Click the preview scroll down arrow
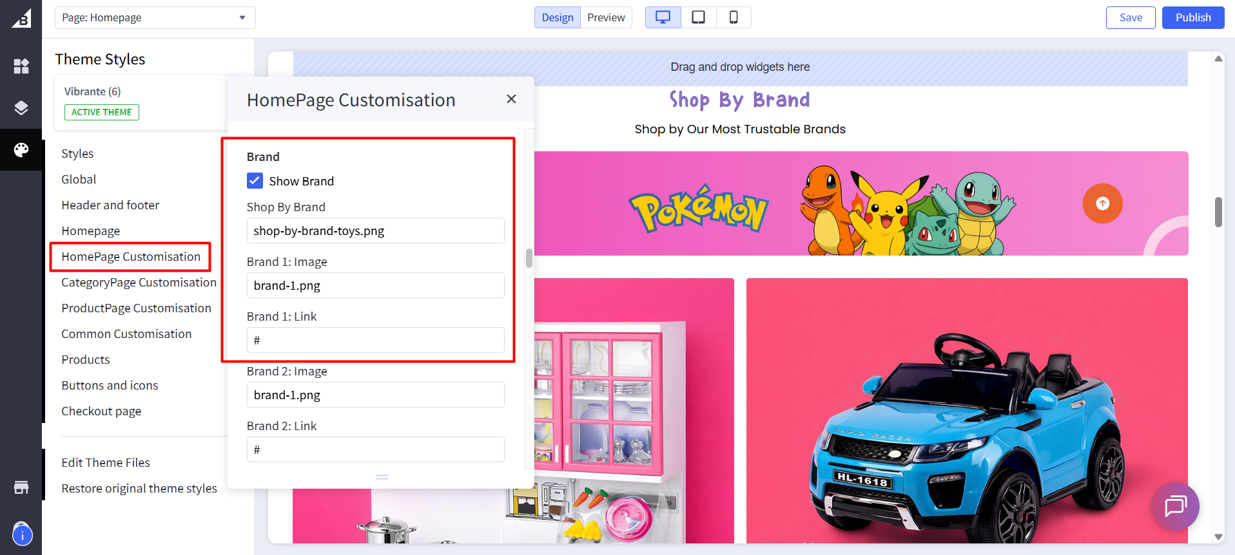This screenshot has height=555, width=1235. click(1218, 536)
